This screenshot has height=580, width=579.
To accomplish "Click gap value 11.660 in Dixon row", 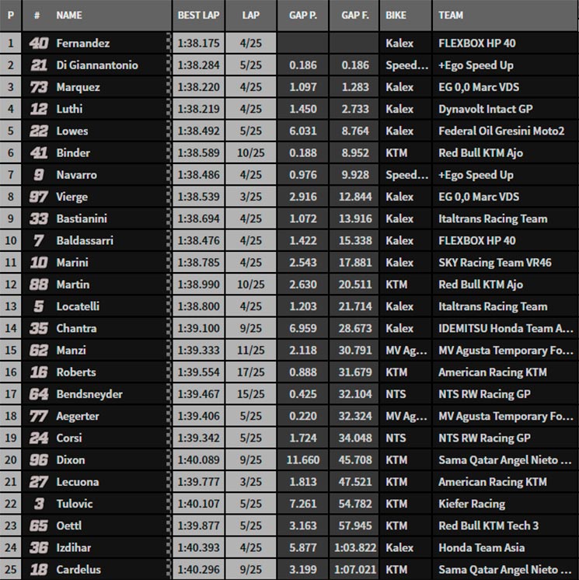I will click(303, 460).
